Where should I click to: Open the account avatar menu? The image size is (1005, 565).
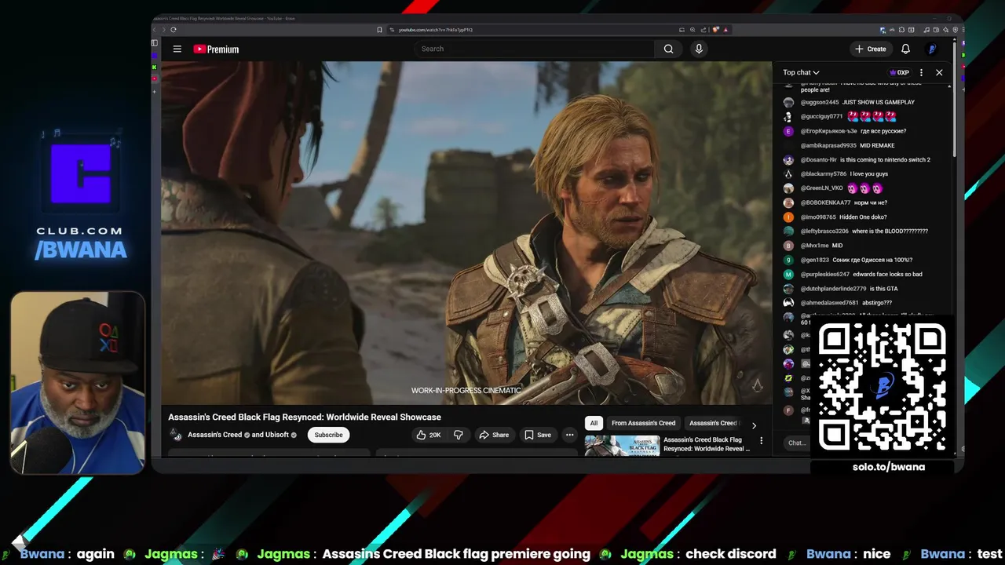point(932,49)
